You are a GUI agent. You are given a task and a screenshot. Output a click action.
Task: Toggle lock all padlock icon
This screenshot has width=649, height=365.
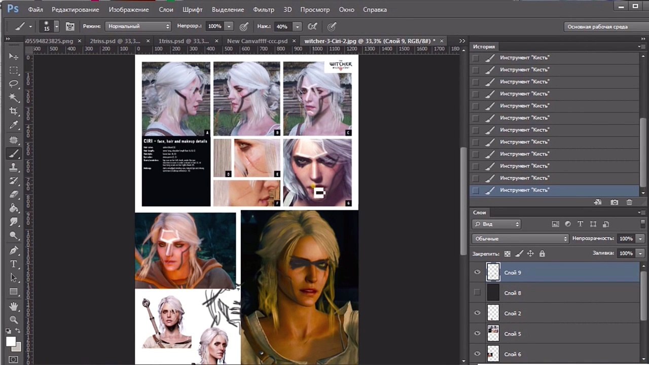click(x=542, y=253)
